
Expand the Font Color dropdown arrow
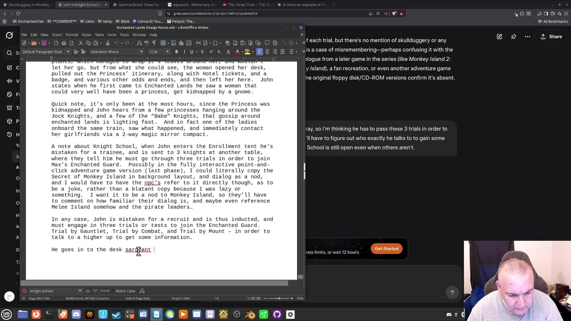pyautogui.click(x=242, y=52)
